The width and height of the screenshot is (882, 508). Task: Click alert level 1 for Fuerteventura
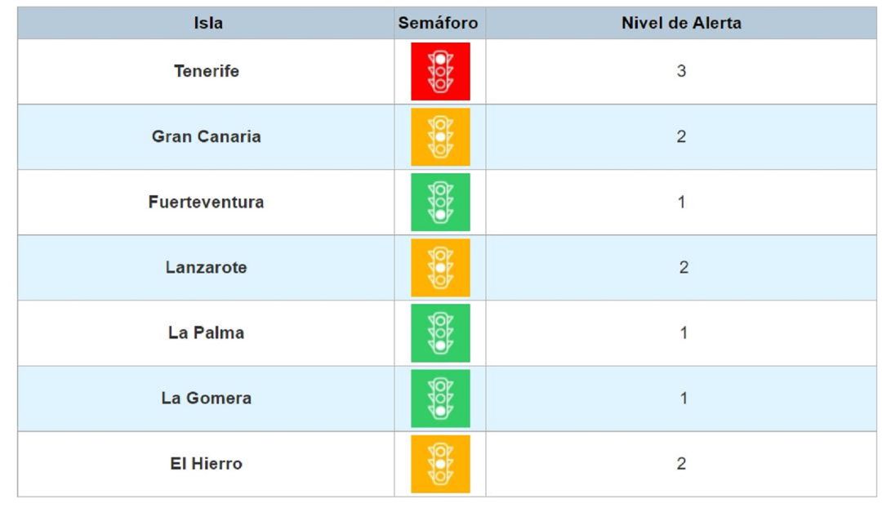point(681,202)
